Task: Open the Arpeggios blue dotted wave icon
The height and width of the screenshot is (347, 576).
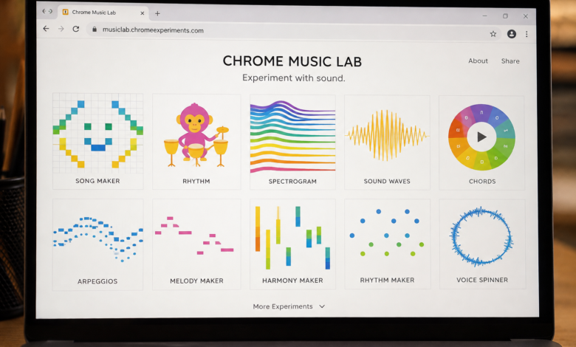Action: click(x=97, y=238)
